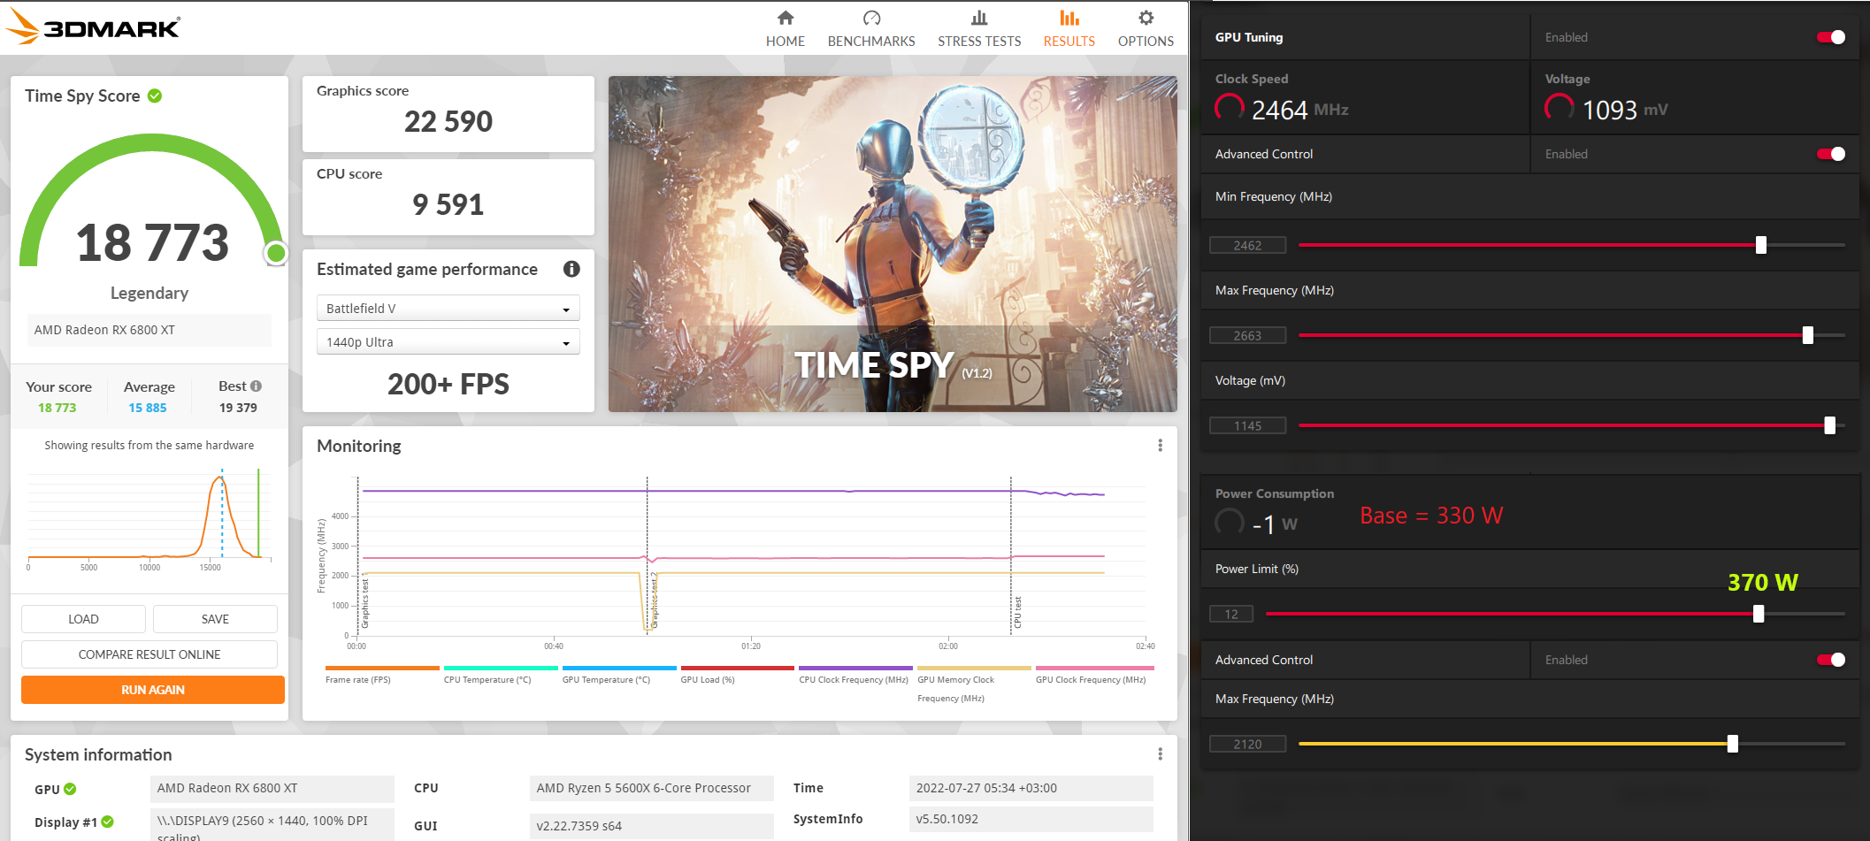
Task: Click the green check beside Time Spy Score
Action: click(x=155, y=96)
